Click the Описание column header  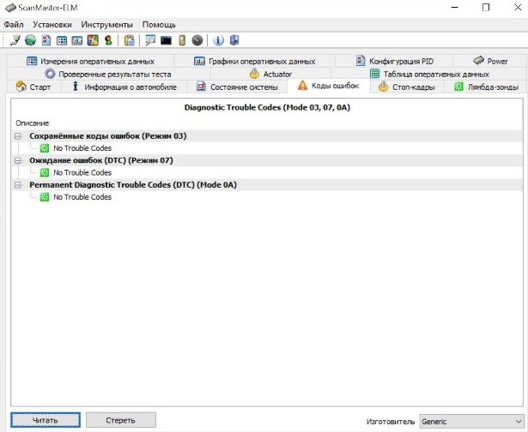click(33, 123)
